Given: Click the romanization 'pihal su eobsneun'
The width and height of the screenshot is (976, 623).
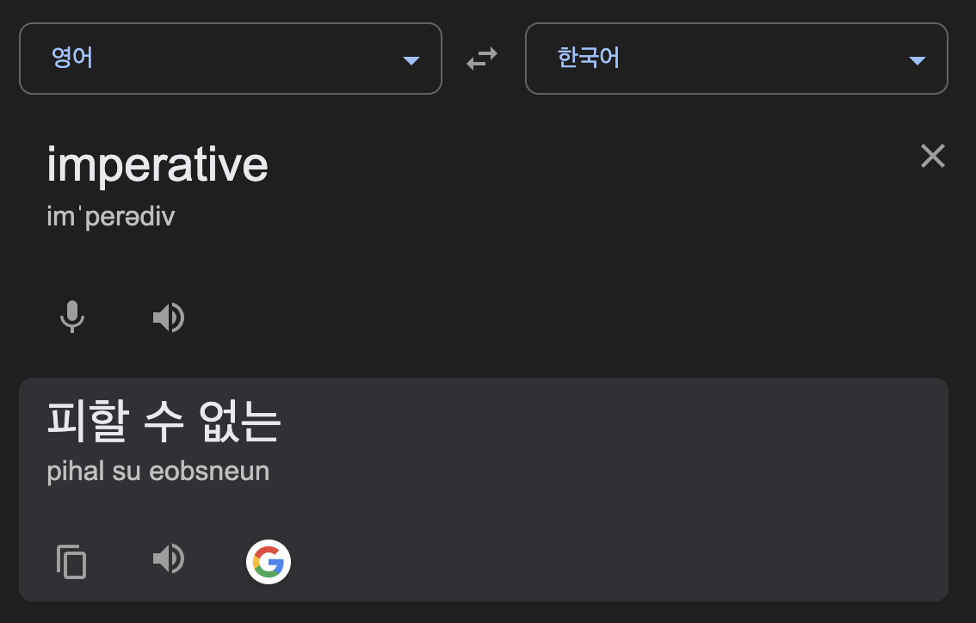Looking at the screenshot, I should [158, 472].
